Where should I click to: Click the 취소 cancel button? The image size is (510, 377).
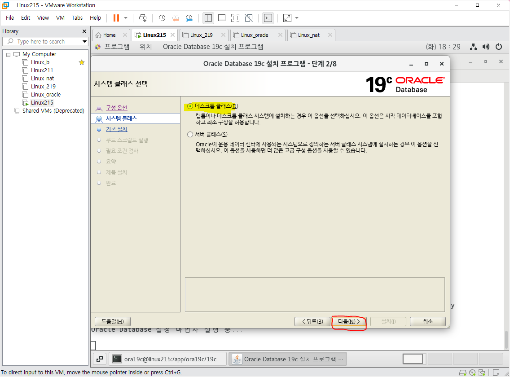pyautogui.click(x=428, y=321)
